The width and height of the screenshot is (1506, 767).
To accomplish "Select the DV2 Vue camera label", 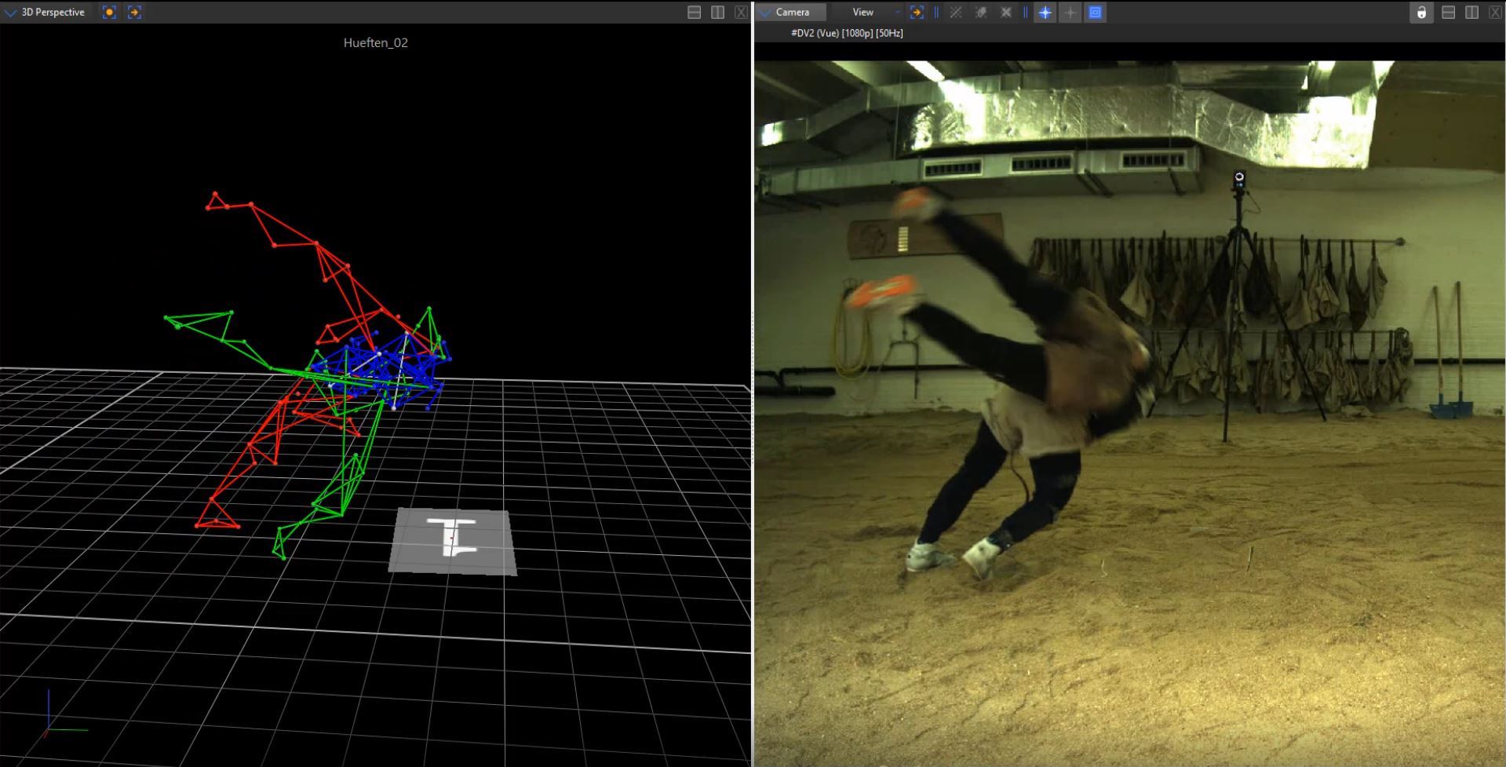I will pos(847,33).
